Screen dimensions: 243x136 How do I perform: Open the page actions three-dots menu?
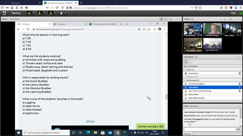tap(192, 8)
